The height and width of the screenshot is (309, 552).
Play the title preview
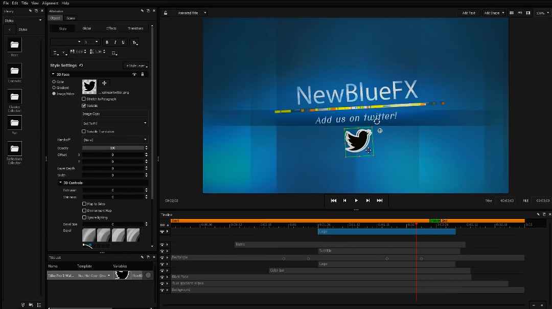tap(356, 201)
